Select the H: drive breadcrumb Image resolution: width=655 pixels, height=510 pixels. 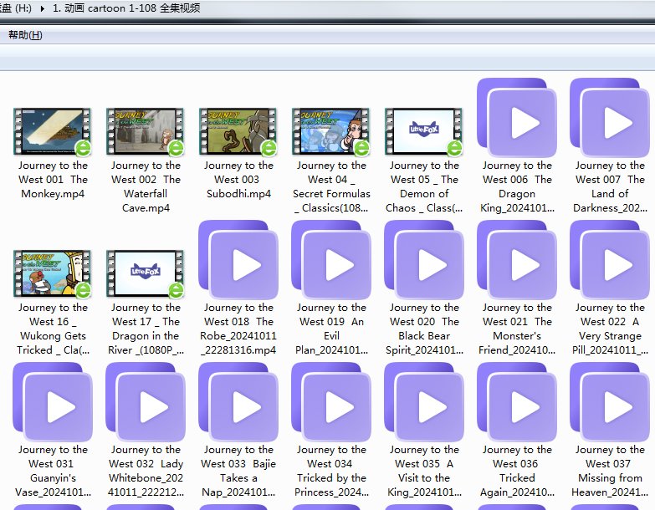tap(16, 8)
